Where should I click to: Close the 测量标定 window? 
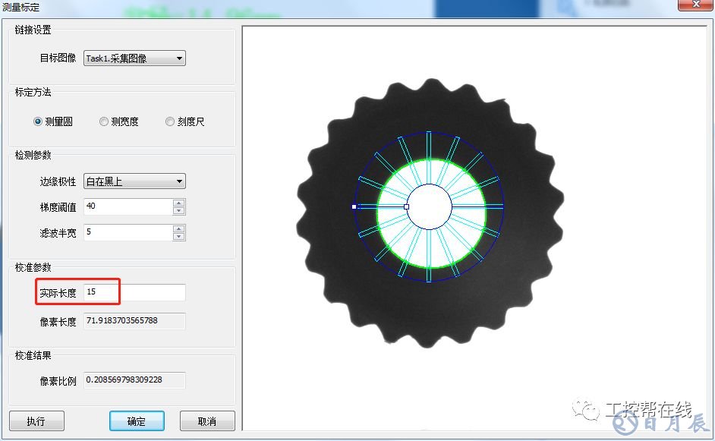[694, 7]
